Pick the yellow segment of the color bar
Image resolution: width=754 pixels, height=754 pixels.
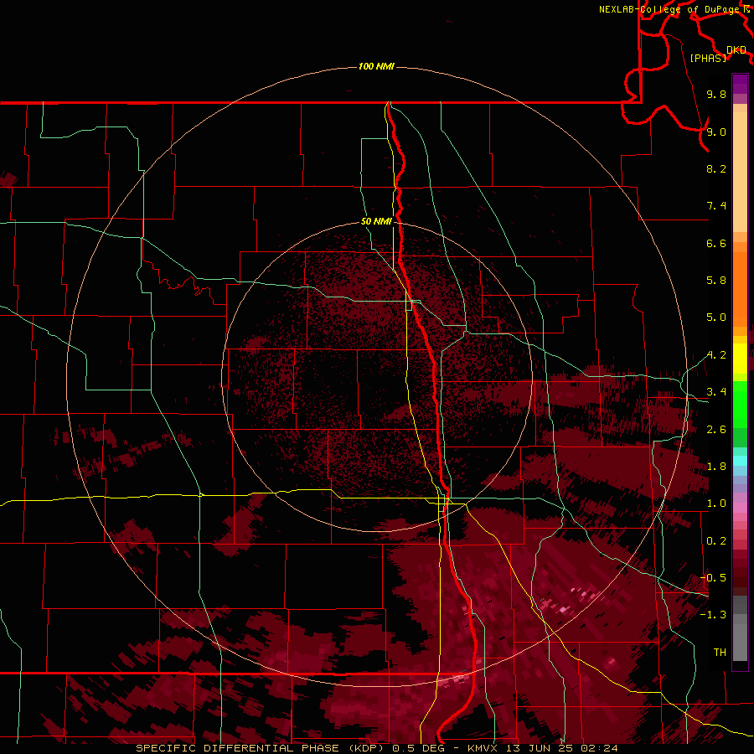[x=740, y=359]
